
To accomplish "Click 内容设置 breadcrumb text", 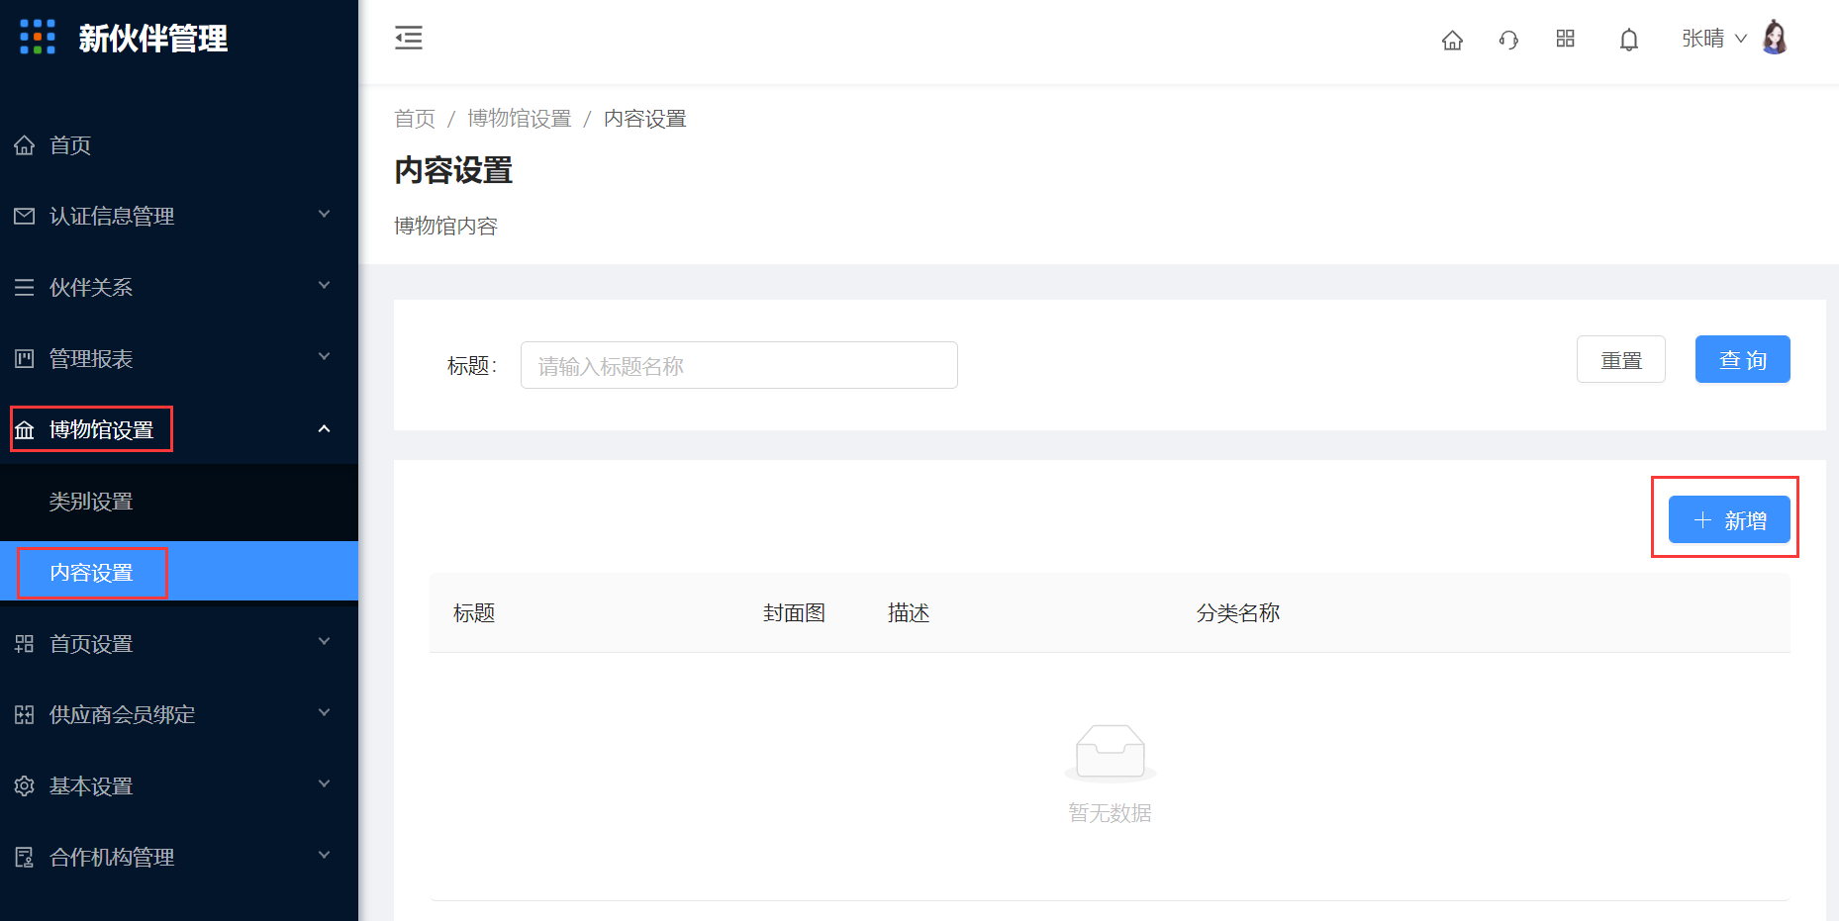I will (x=645, y=119).
